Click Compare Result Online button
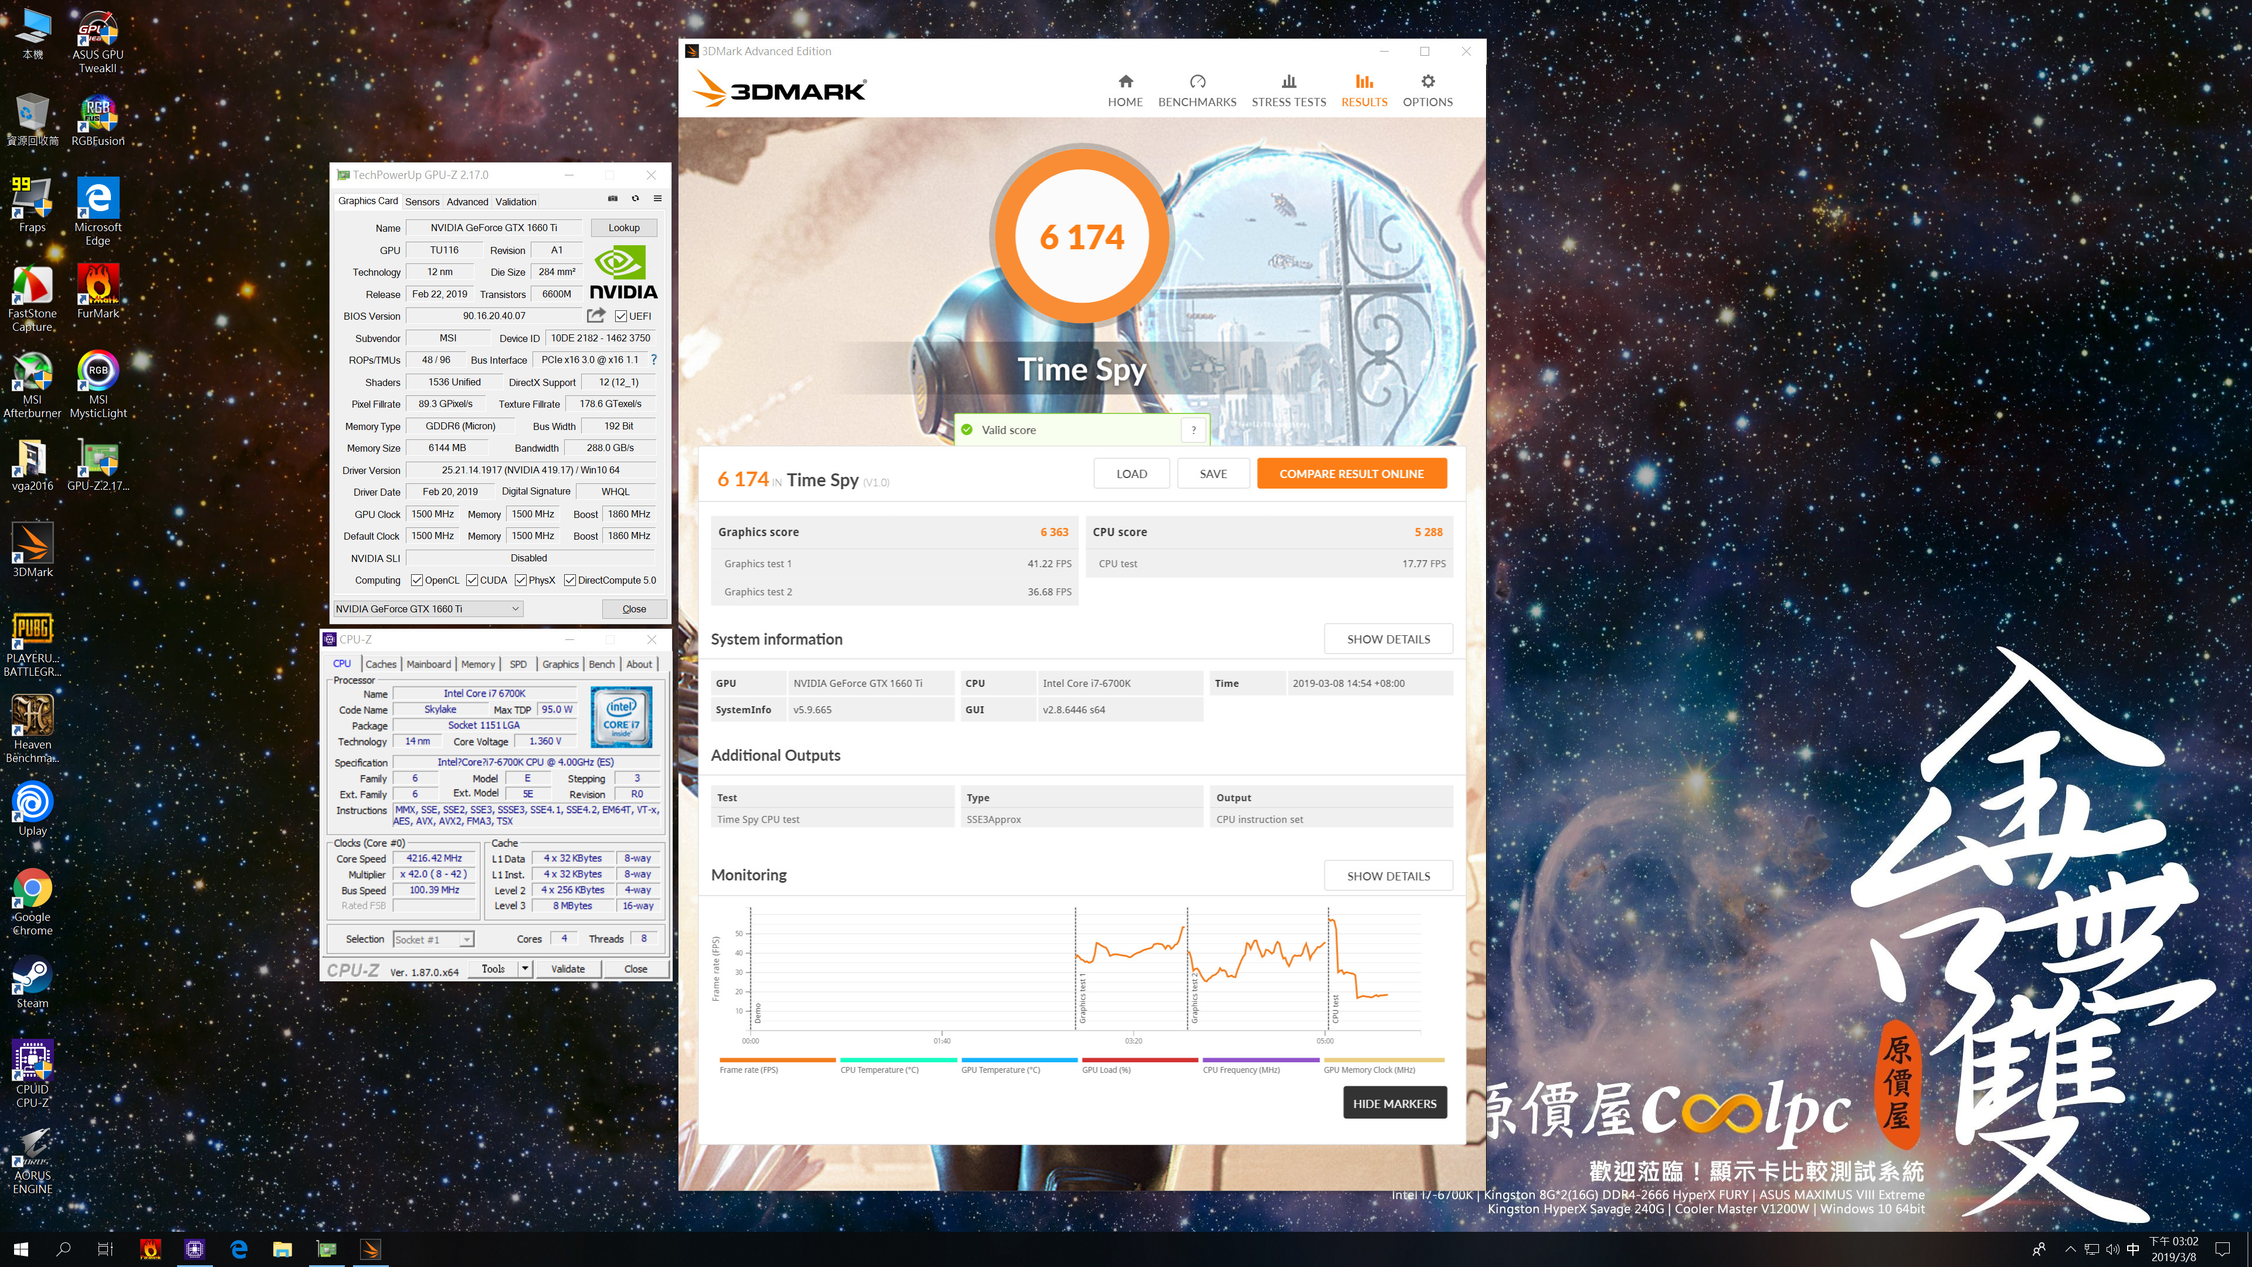 tap(1352, 473)
